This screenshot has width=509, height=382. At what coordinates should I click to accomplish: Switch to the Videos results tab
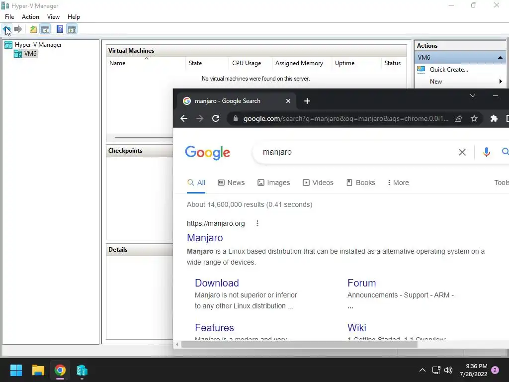click(318, 183)
